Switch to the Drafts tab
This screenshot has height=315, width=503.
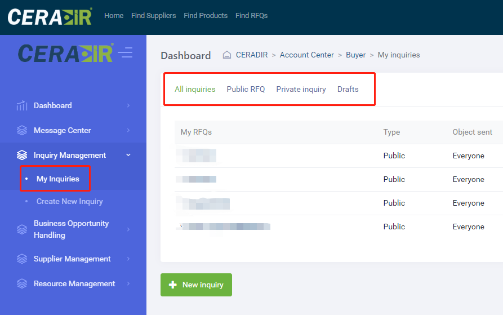(348, 89)
